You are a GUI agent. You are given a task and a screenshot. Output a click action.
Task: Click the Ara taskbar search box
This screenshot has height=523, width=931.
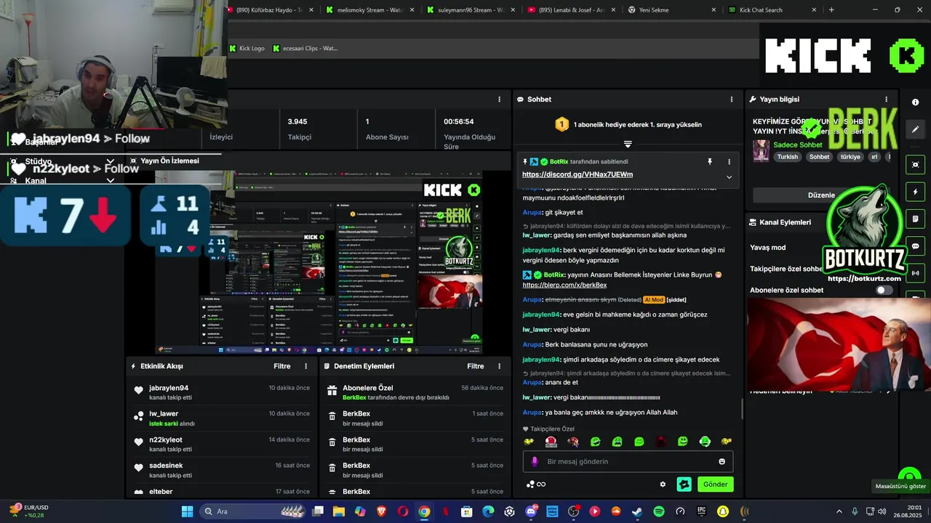[x=251, y=511]
